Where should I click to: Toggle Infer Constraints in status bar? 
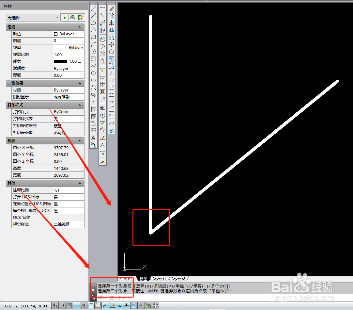[55, 305]
